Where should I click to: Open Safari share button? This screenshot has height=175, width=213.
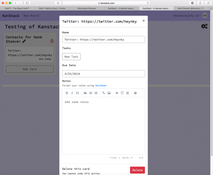tap(200, 3)
